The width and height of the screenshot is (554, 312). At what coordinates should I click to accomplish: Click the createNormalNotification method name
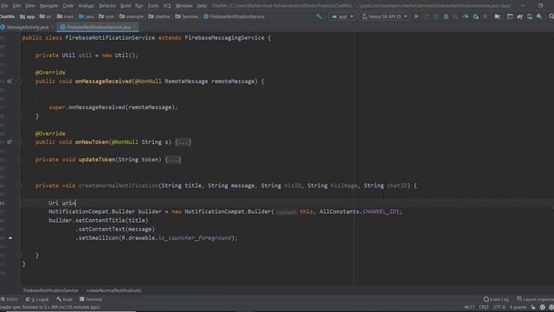[119, 185]
